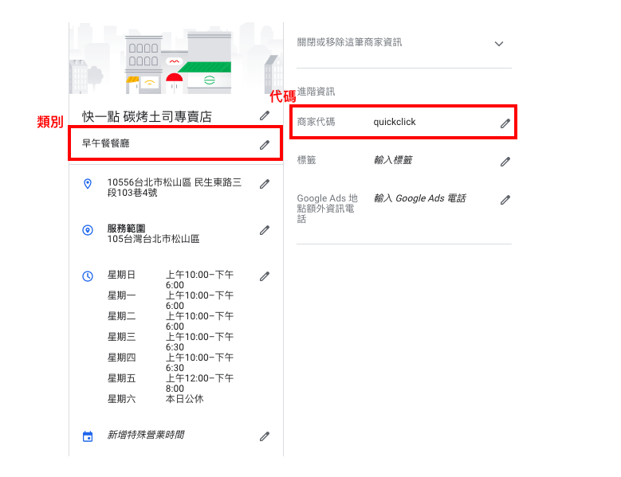The height and width of the screenshot is (477, 621).
Task: Click the 服務範圍 heading
Action: [126, 229]
